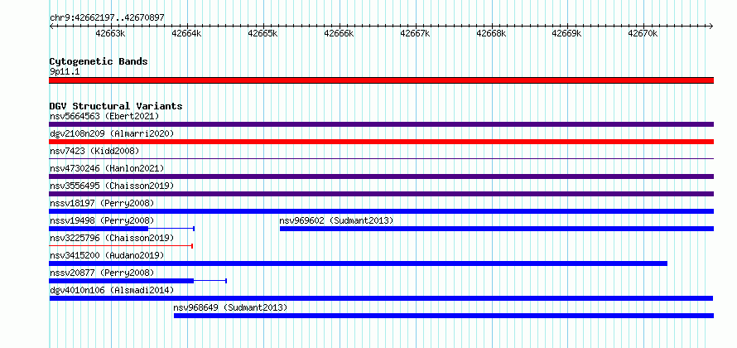
Task: Click the blue bar for nssv20877
Action: pos(121,281)
